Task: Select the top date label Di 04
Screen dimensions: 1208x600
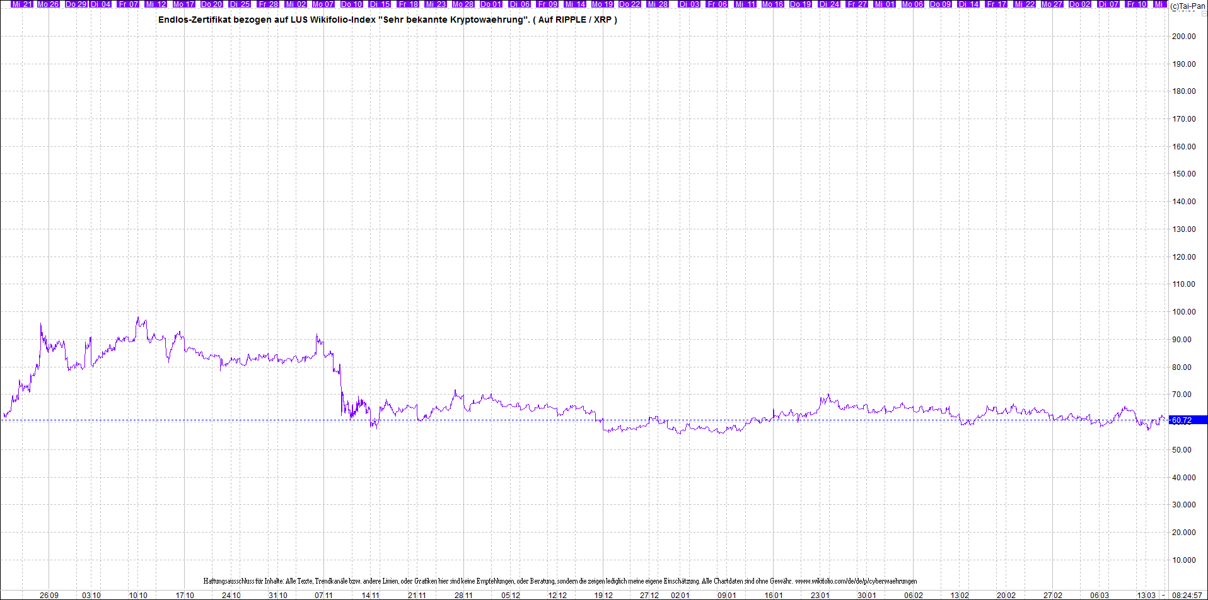Action: point(101,4)
